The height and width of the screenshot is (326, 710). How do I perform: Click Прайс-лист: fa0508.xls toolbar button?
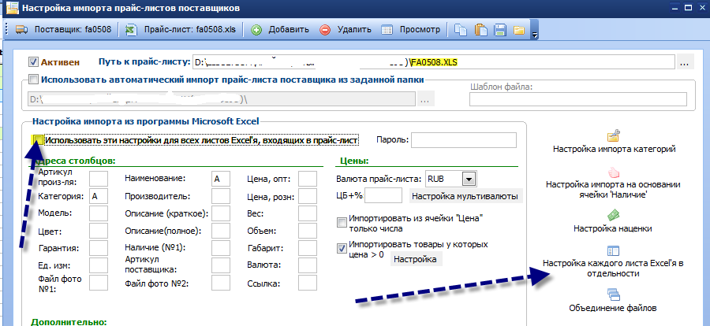(181, 30)
